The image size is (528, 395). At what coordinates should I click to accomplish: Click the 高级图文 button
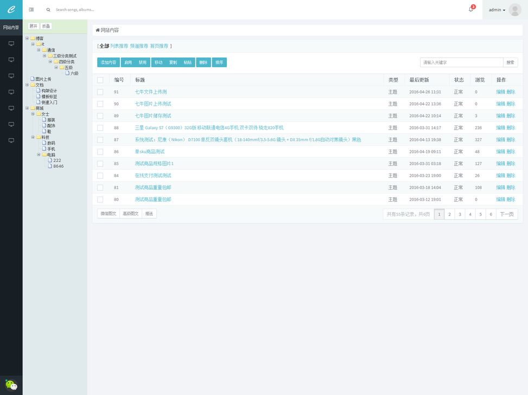[131, 213]
